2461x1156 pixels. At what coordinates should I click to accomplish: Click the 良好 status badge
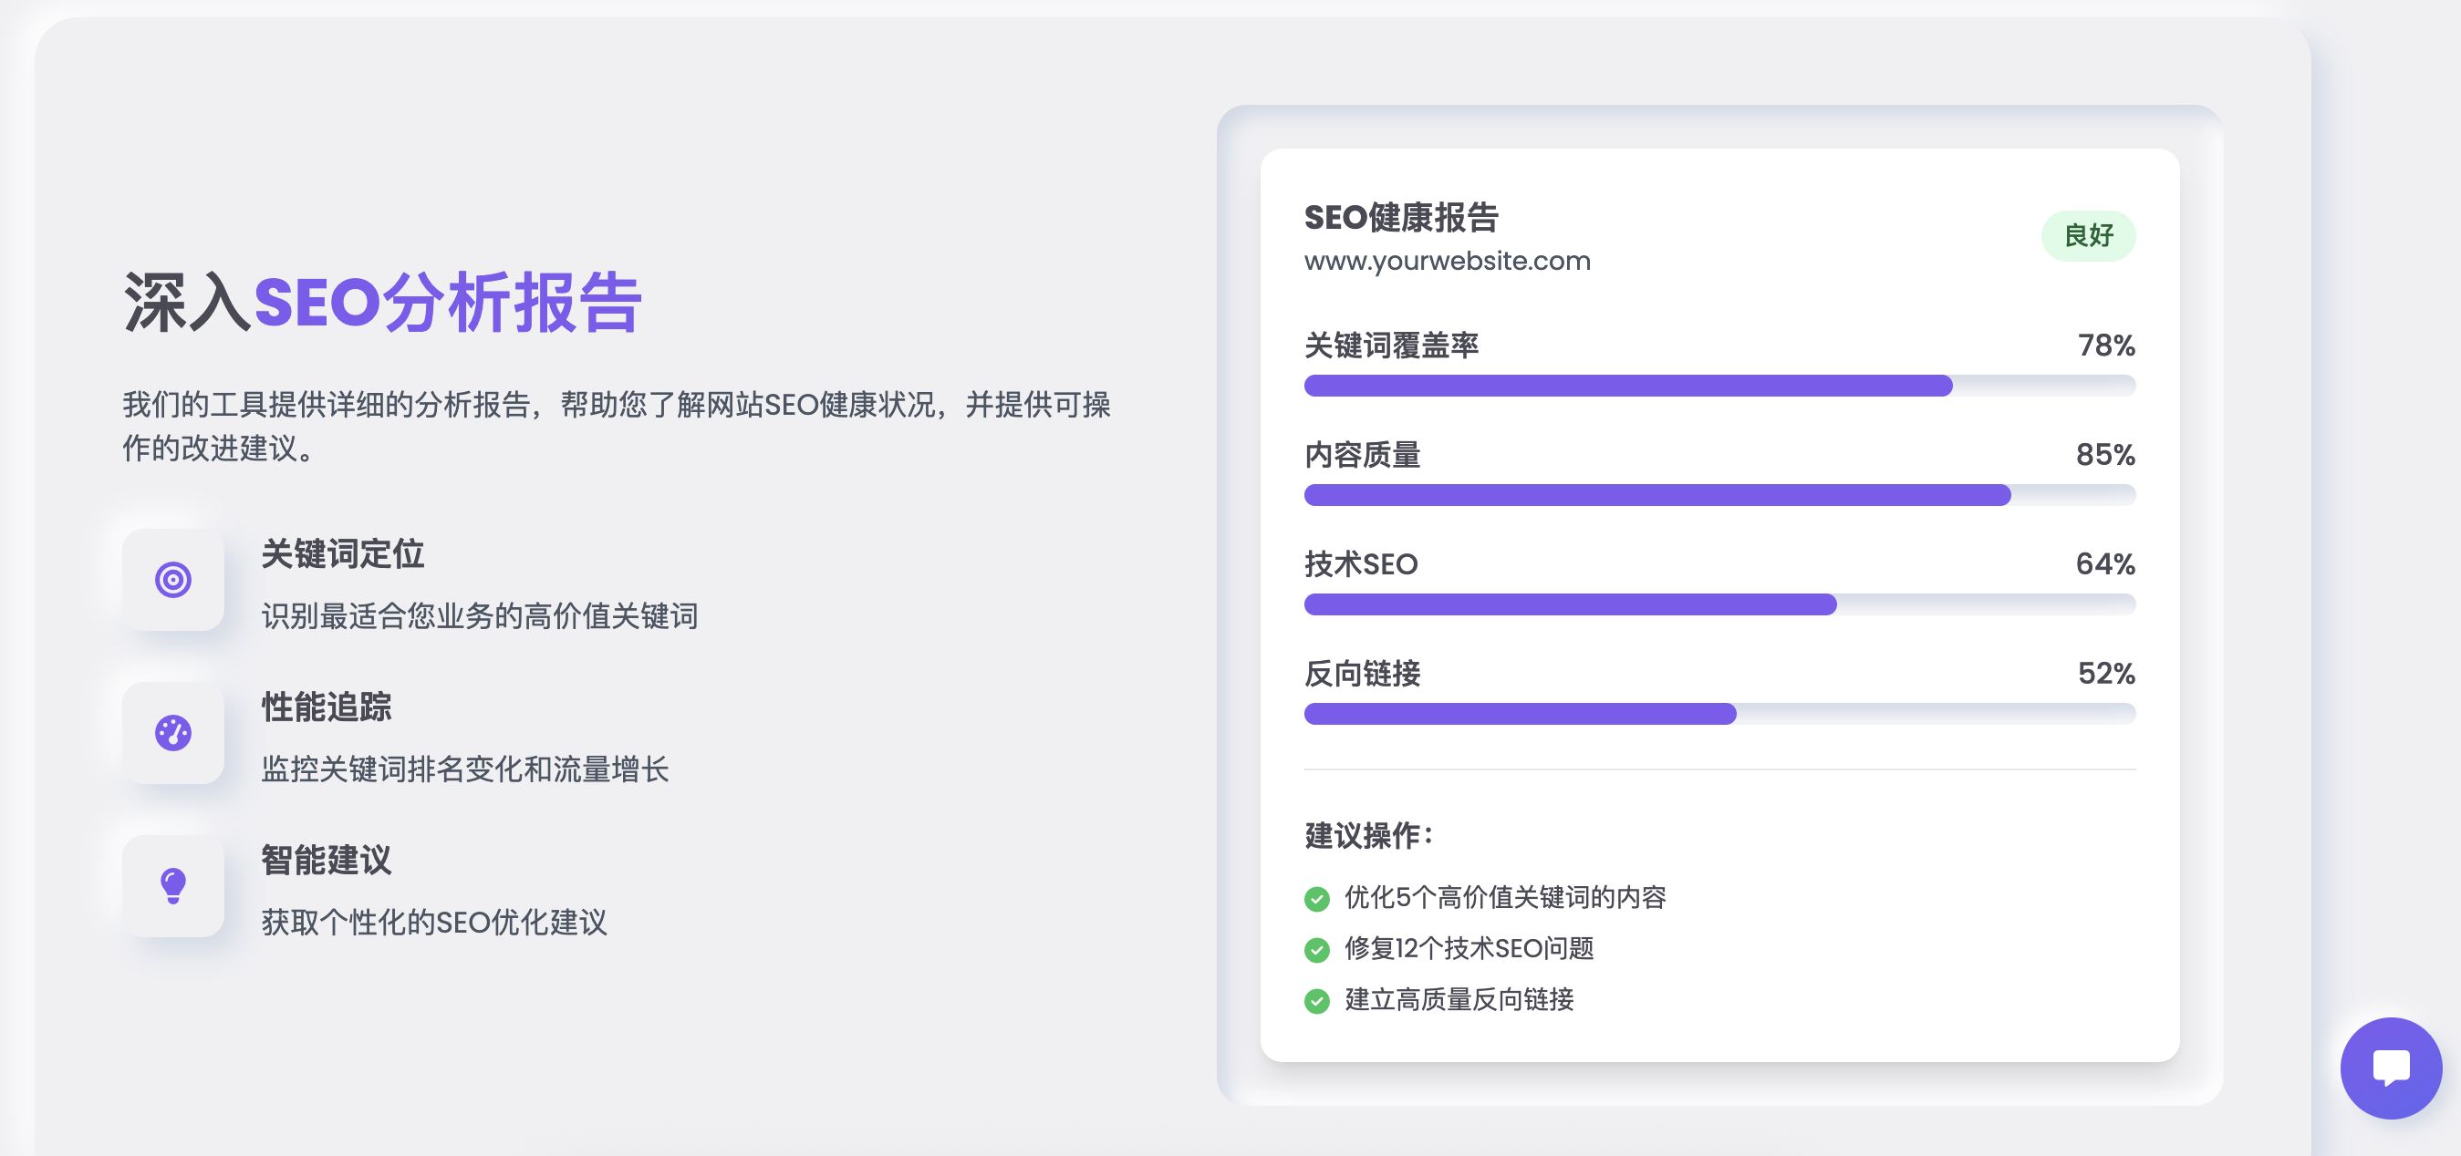pos(2087,236)
